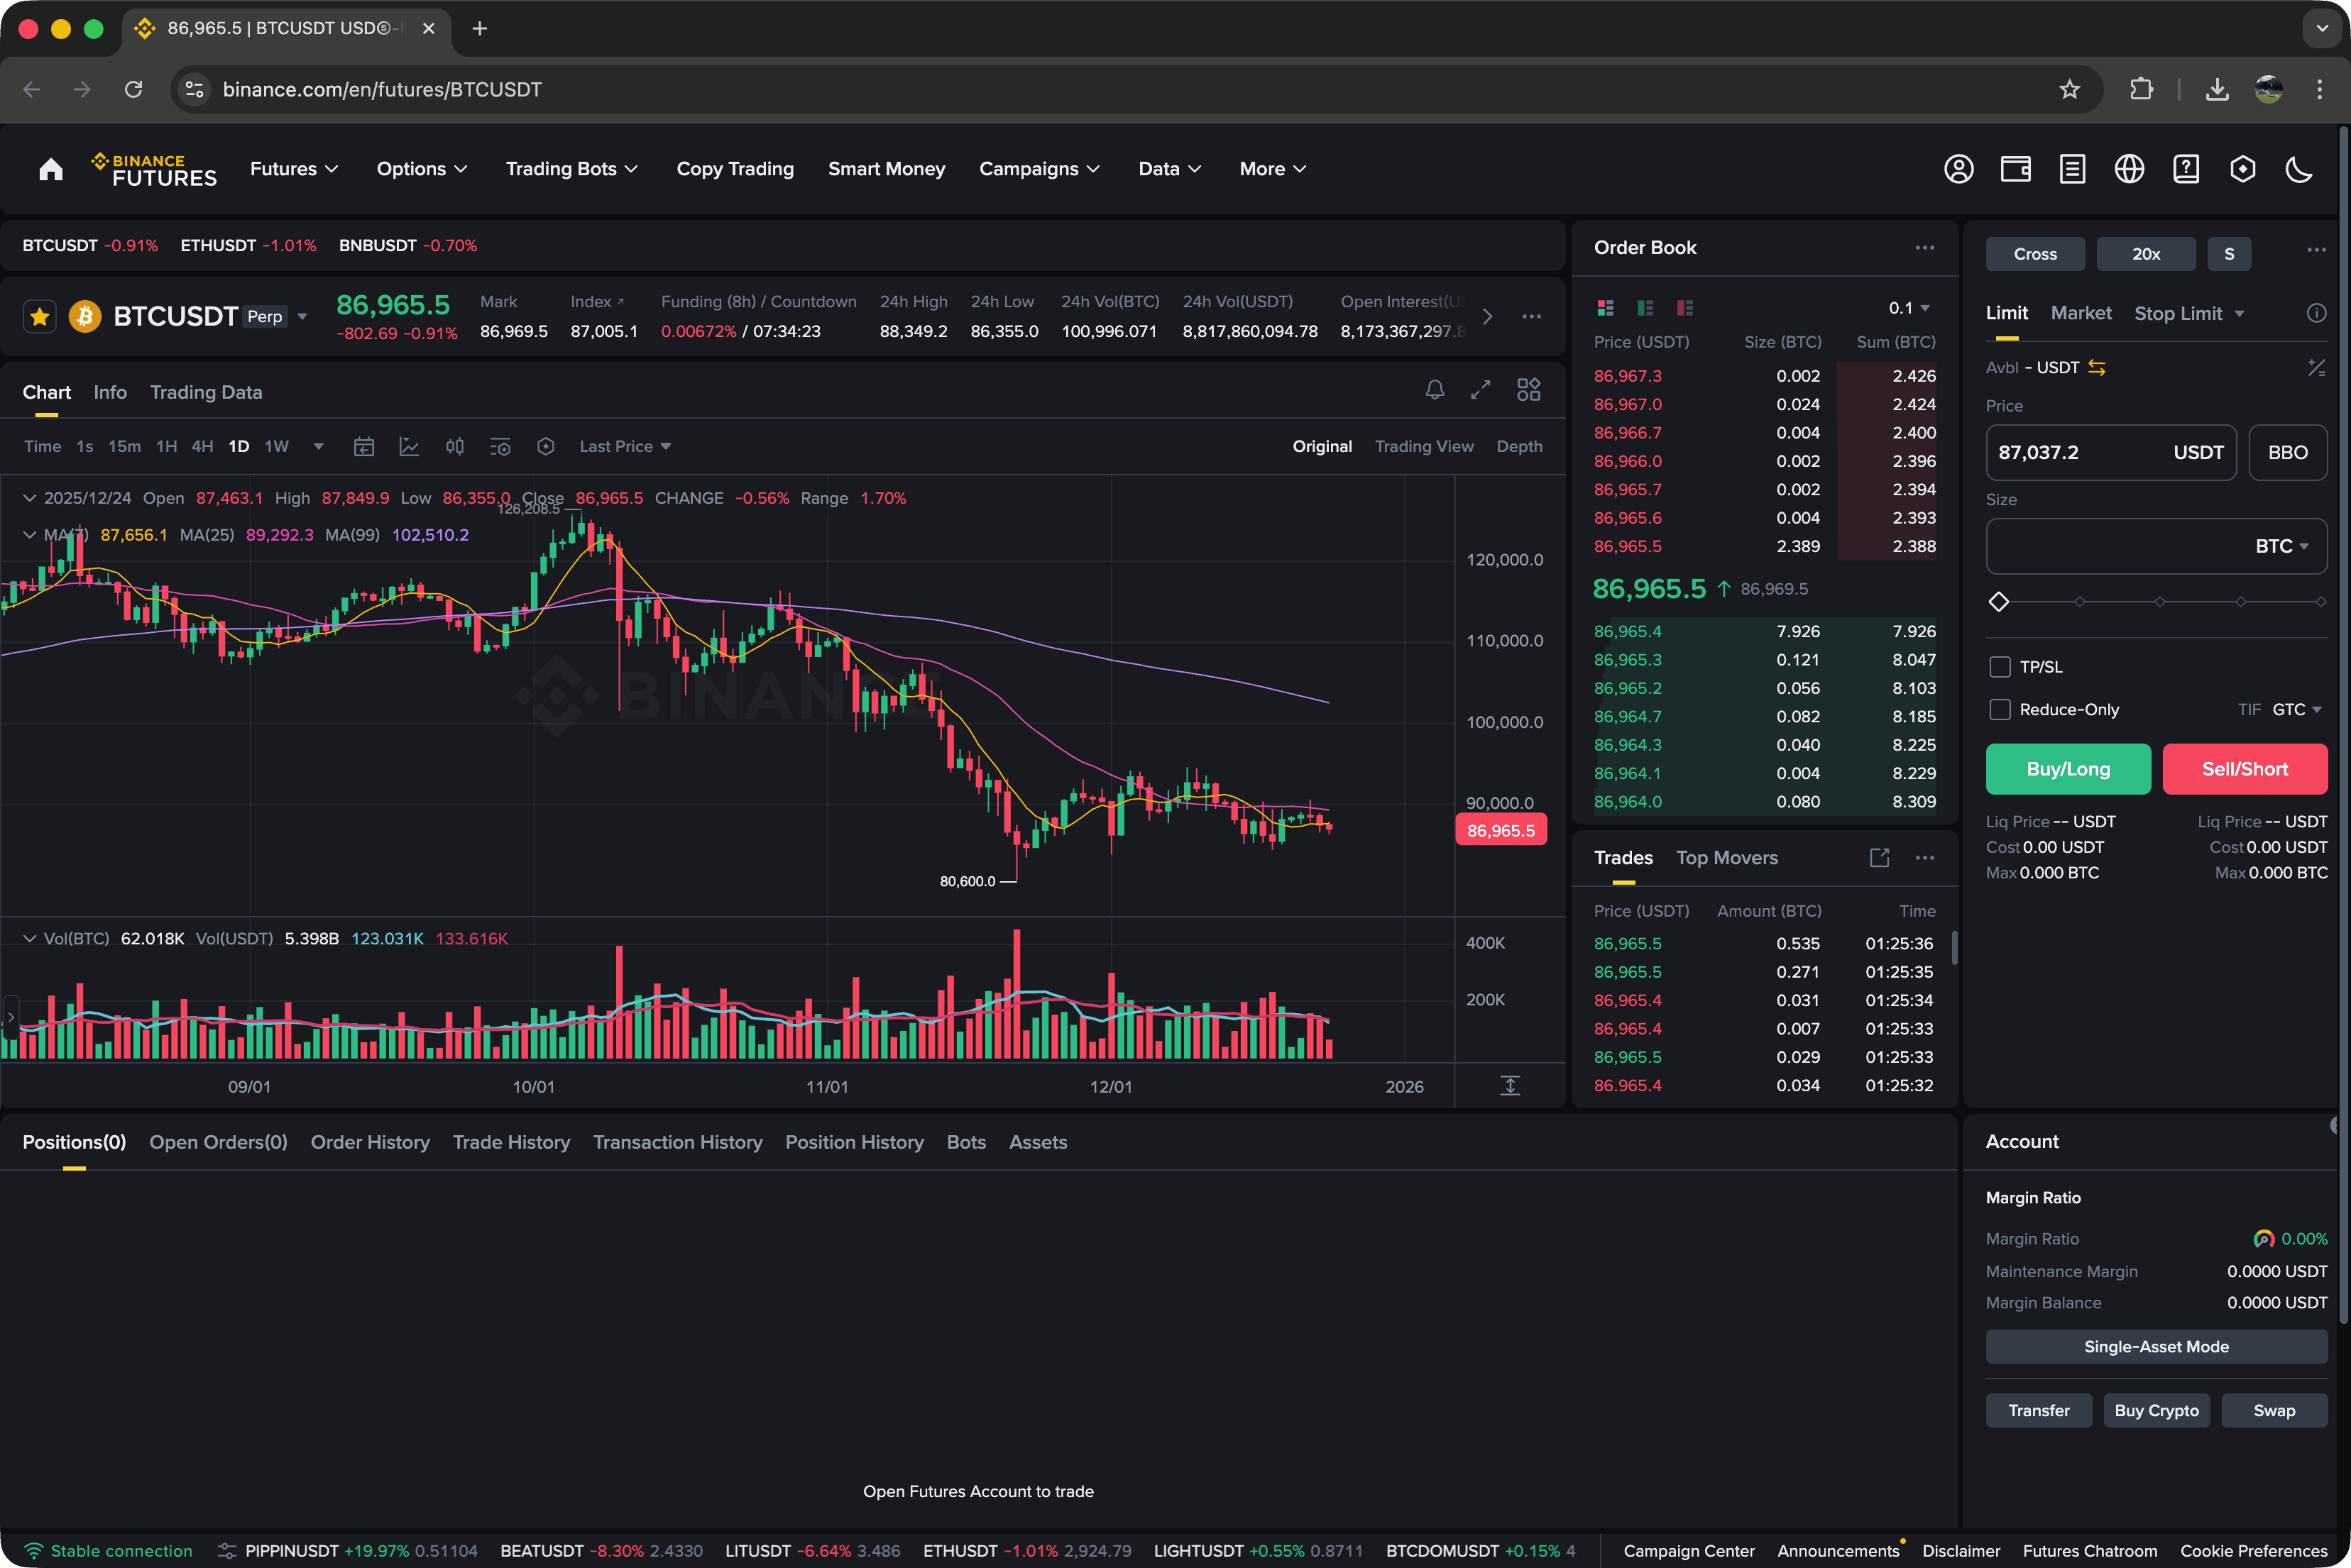Open technical indicators line icon
Image resolution: width=2351 pixels, height=1568 pixels.
coord(409,447)
